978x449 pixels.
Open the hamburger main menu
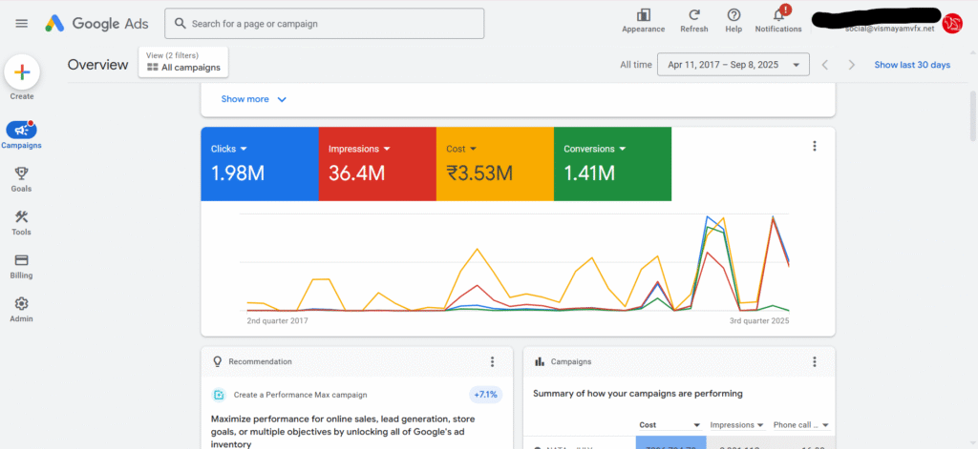point(22,24)
